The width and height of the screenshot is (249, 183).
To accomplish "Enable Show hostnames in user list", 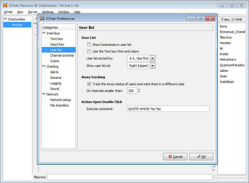I will 89,45.
